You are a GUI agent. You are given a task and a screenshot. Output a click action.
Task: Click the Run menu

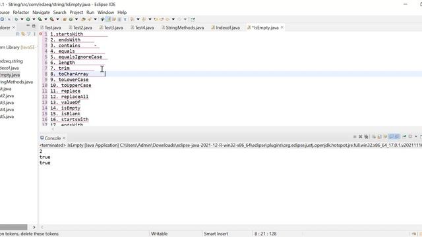90,13
